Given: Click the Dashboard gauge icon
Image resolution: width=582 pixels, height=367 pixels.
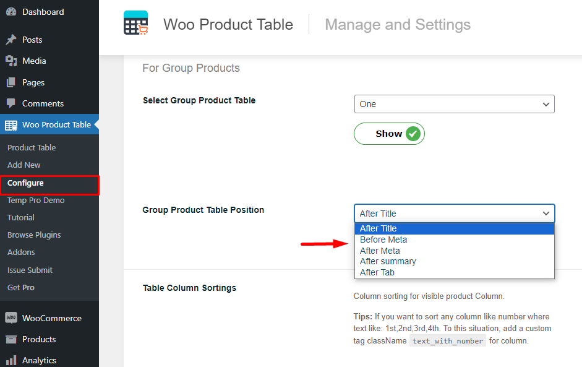Looking at the screenshot, I should [11, 12].
